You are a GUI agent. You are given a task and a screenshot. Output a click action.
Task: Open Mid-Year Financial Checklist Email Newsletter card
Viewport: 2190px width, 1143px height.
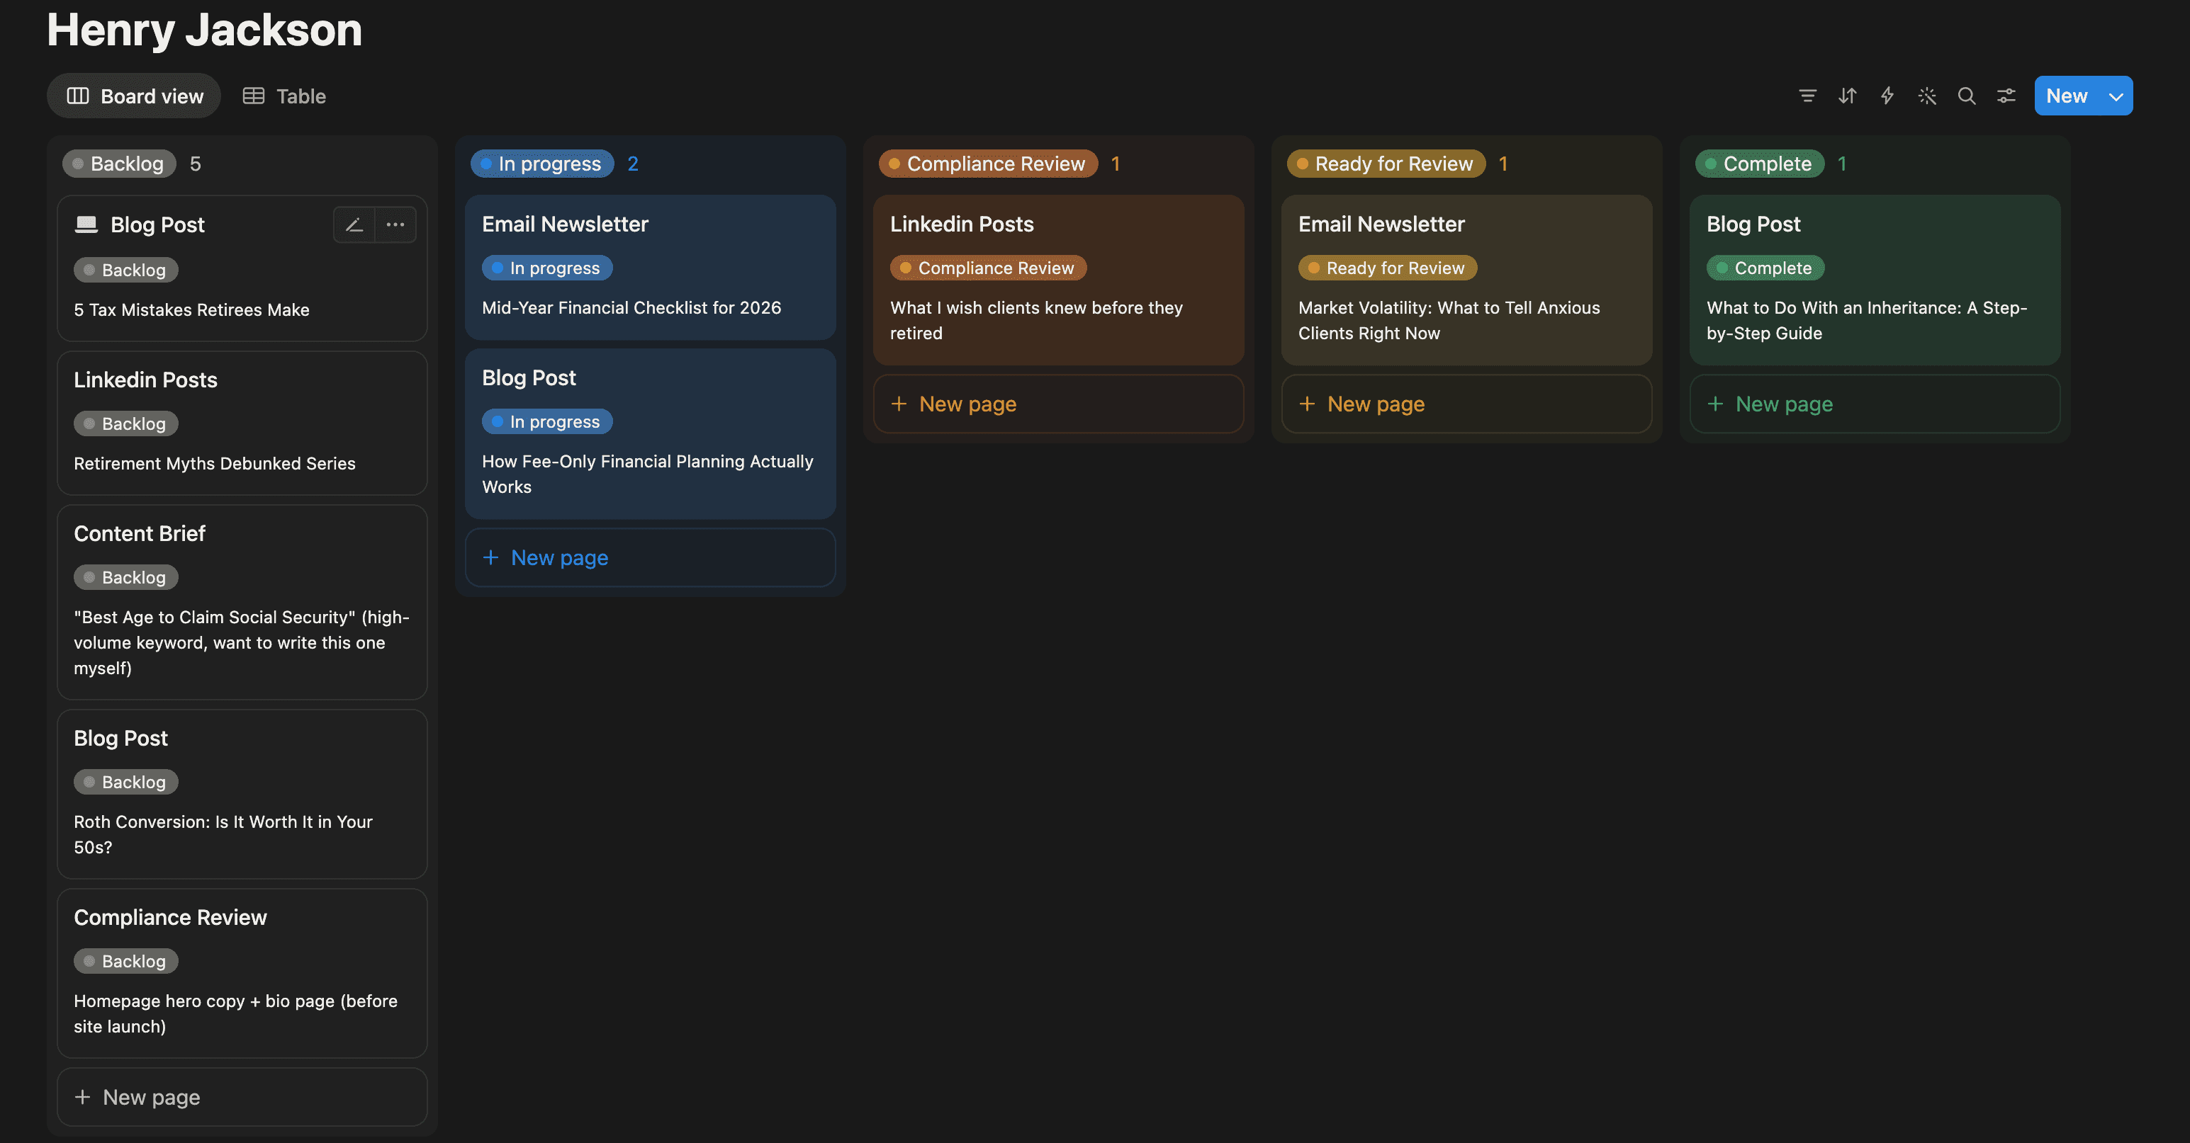[x=651, y=268]
